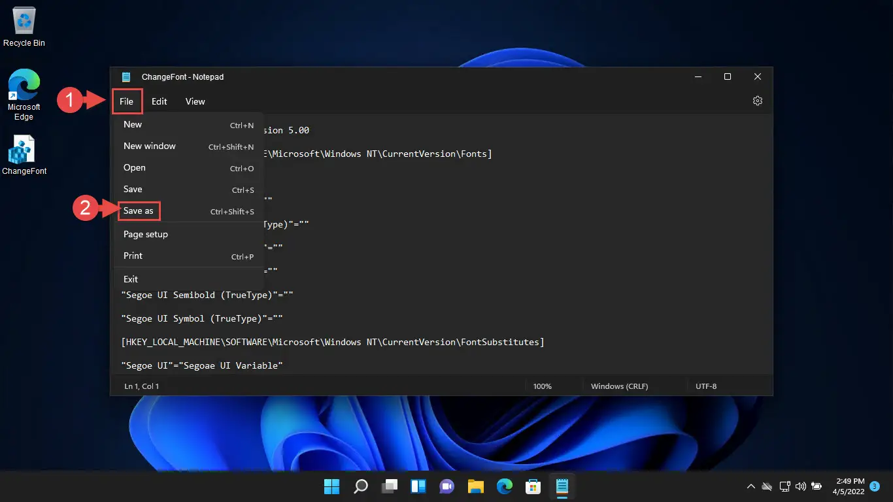Choose Exit from File menu
This screenshot has width=893, height=502.
189,279
